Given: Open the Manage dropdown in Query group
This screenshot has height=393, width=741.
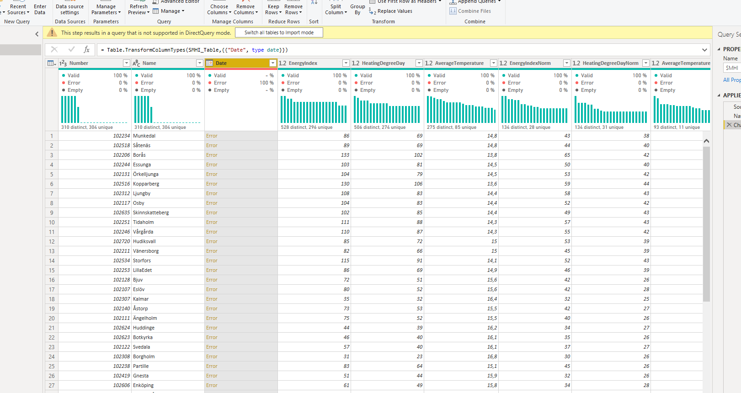Looking at the screenshot, I should (x=169, y=11).
